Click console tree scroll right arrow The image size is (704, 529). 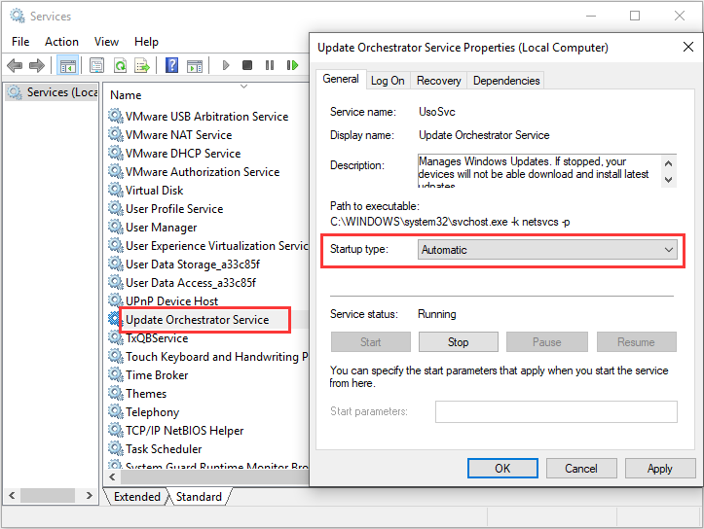(90, 495)
